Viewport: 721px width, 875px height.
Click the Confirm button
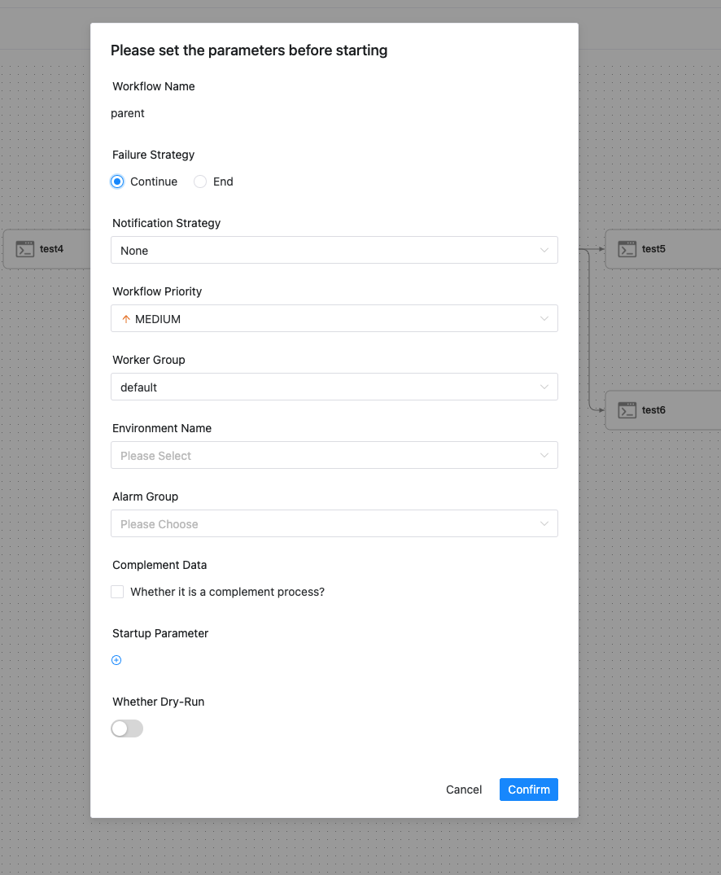[528, 789]
